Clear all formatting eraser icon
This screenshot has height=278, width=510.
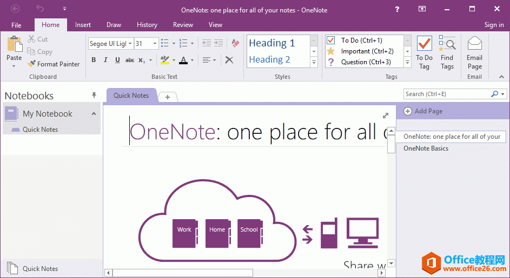tap(235, 43)
